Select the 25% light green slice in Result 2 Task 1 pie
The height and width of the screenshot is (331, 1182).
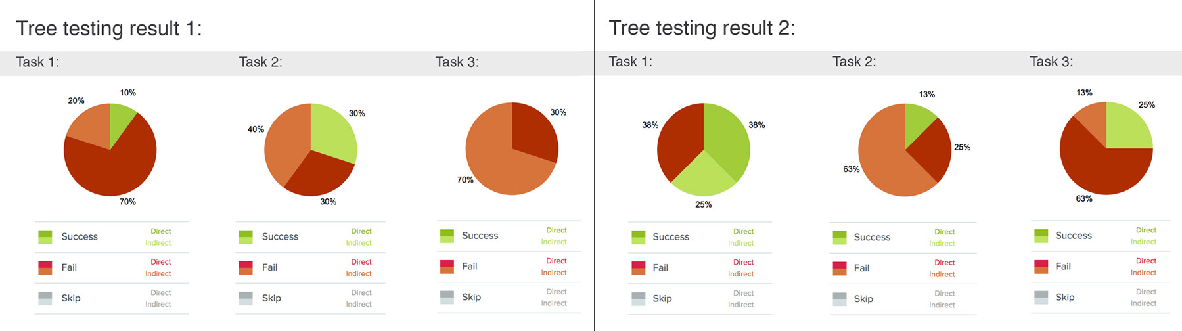pos(704,176)
